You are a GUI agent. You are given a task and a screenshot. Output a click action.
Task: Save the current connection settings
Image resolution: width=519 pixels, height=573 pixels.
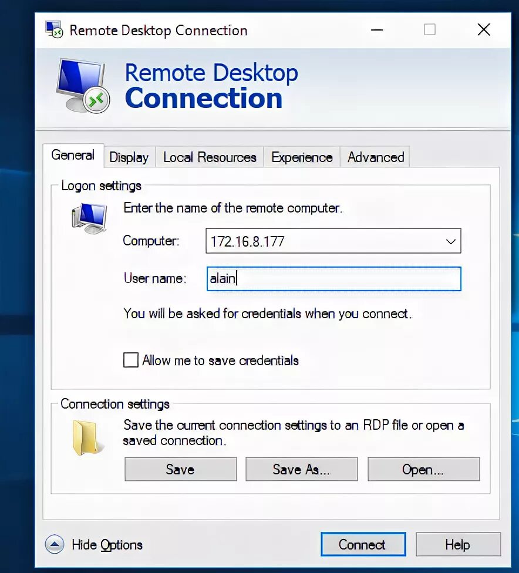pos(181,469)
